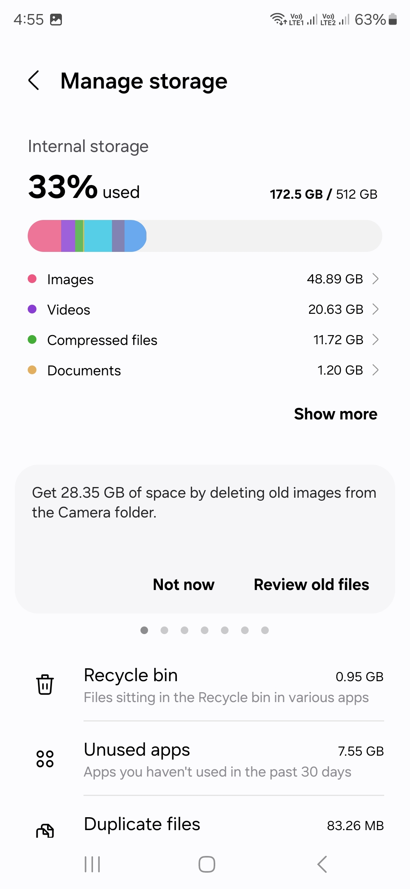The image size is (410, 889).
Task: Tap Review old files
Action: click(x=311, y=585)
